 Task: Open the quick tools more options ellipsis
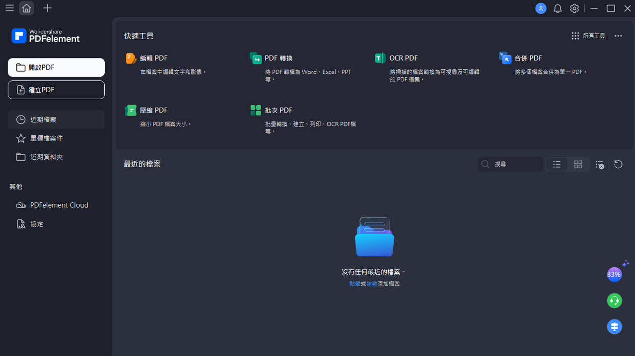coord(618,36)
